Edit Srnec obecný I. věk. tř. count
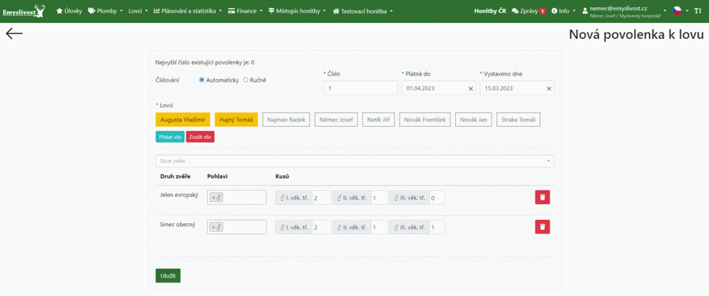The image size is (709, 296). [x=321, y=228]
